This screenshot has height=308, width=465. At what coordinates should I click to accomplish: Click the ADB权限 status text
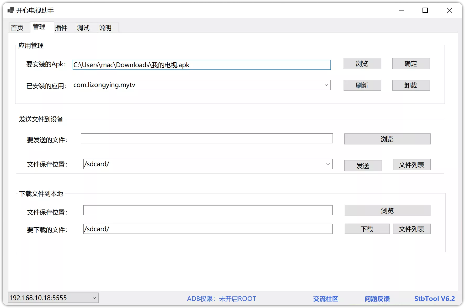click(x=222, y=299)
